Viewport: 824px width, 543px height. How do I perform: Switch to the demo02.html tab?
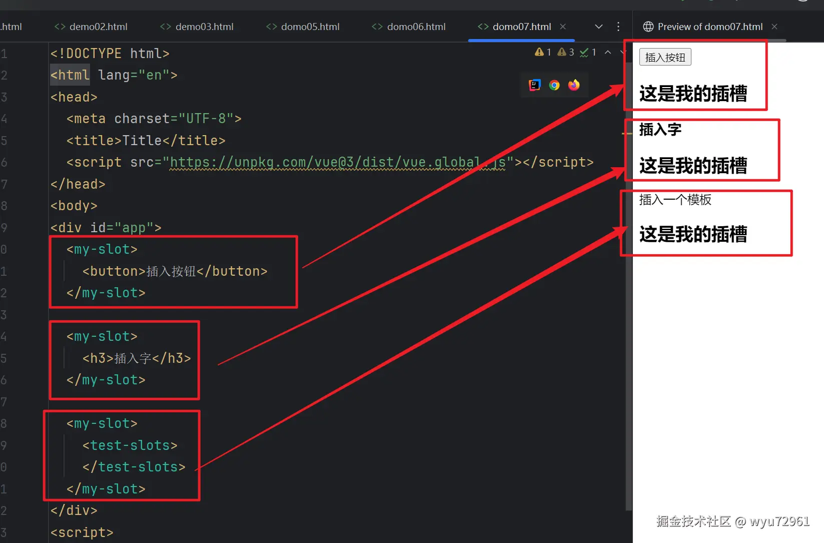[x=91, y=27]
